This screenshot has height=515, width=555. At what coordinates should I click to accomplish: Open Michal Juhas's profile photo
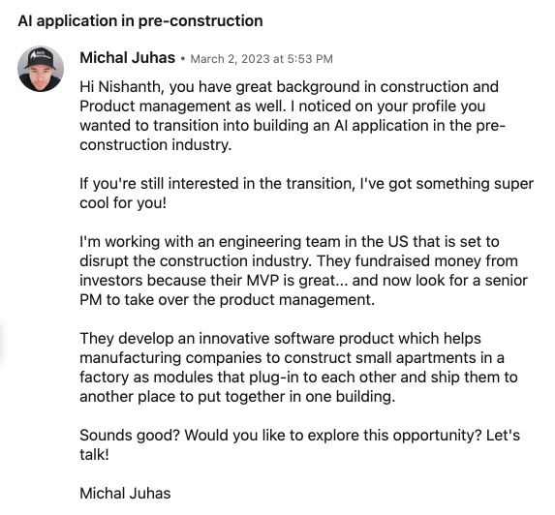coord(41,69)
